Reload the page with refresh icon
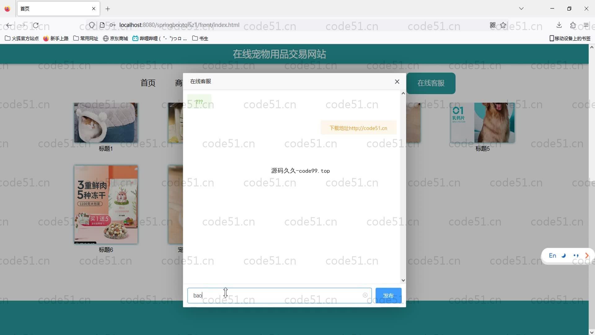 (x=36, y=25)
